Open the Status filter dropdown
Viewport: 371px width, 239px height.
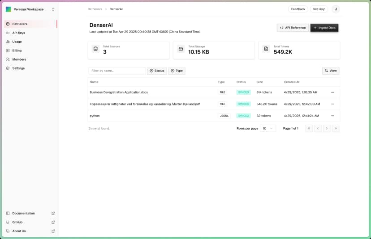pos(157,71)
